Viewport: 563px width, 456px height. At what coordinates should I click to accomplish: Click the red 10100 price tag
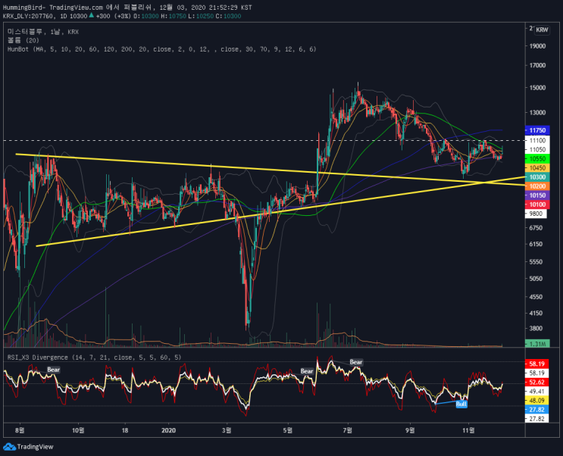point(537,205)
